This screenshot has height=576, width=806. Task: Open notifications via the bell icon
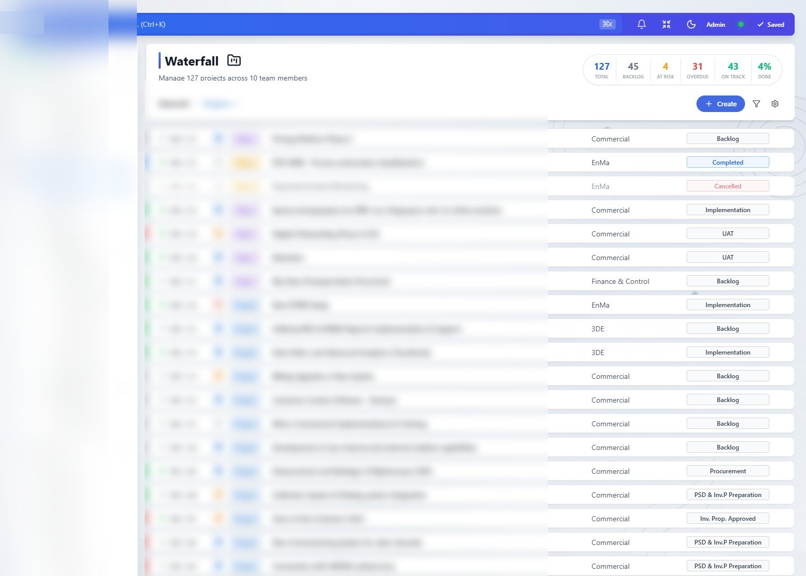click(x=641, y=24)
